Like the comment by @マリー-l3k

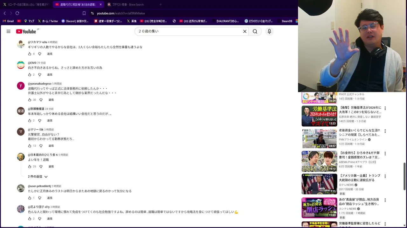click(x=30, y=146)
